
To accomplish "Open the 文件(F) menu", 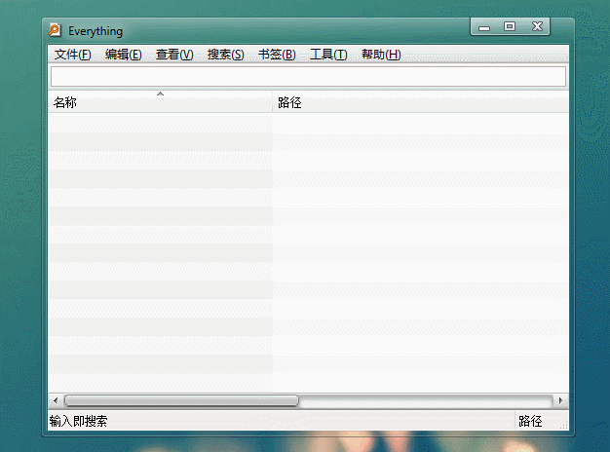I will (73, 55).
